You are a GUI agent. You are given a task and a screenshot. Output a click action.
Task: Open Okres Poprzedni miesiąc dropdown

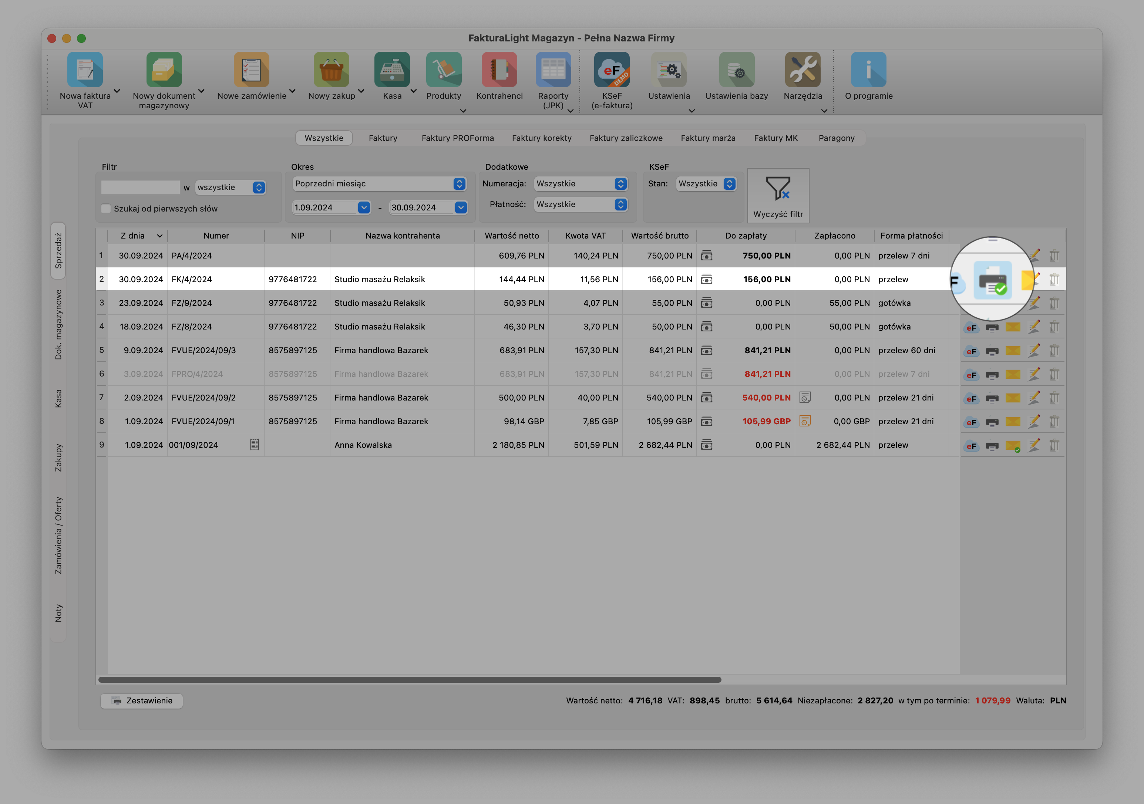click(x=379, y=184)
